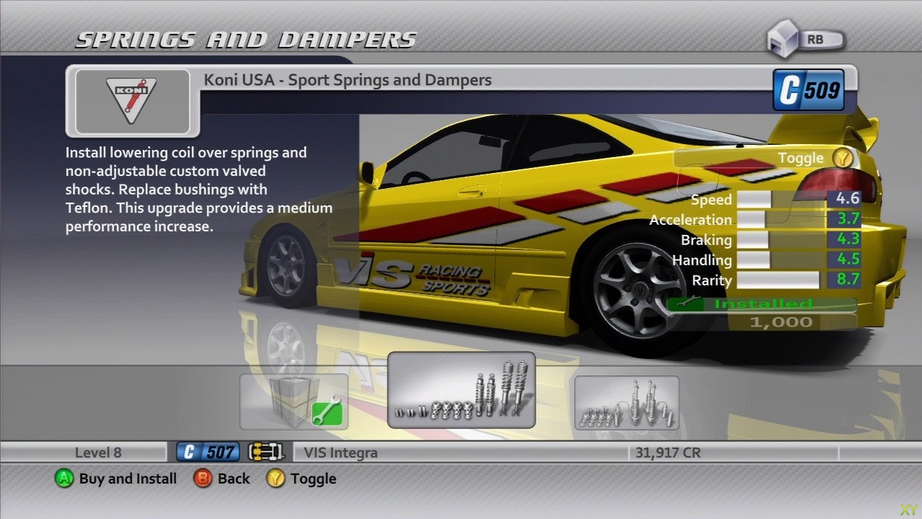Click the Handling value 4.5

pyautogui.click(x=847, y=258)
